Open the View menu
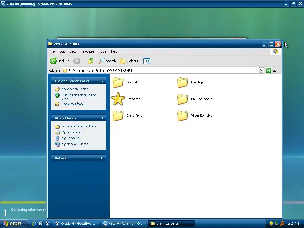The height and width of the screenshot is (228, 304). click(x=73, y=51)
